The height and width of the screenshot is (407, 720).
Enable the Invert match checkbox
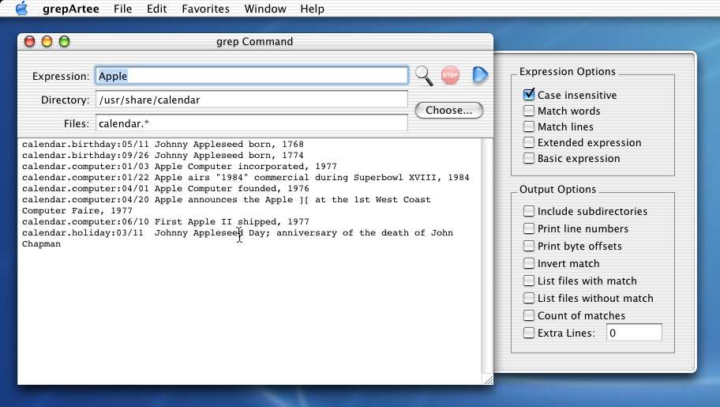click(529, 264)
